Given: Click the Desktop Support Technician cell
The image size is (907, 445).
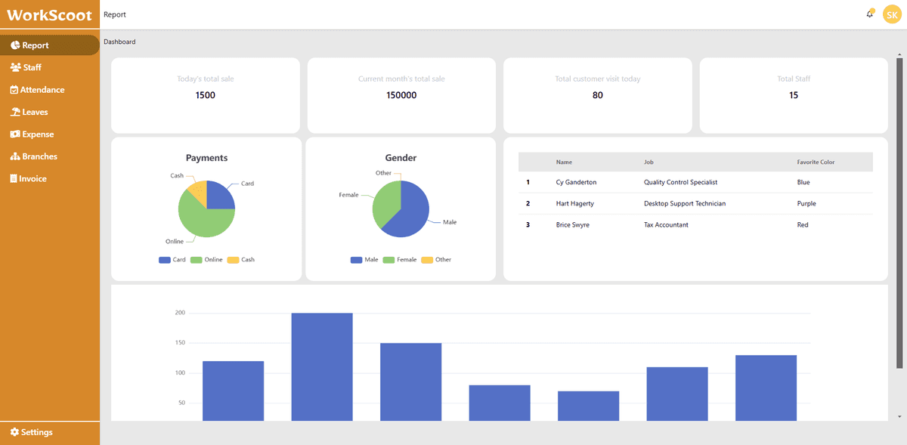Looking at the screenshot, I should (684, 203).
